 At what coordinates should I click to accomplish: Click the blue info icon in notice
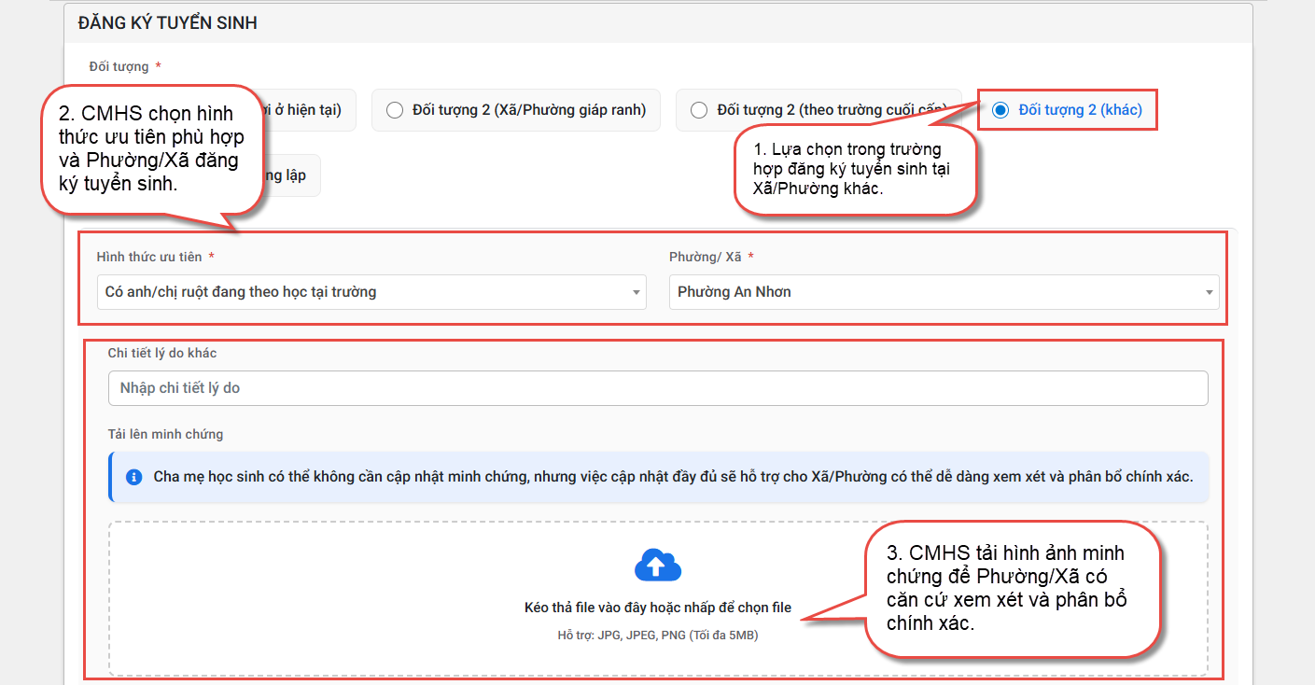(x=134, y=477)
